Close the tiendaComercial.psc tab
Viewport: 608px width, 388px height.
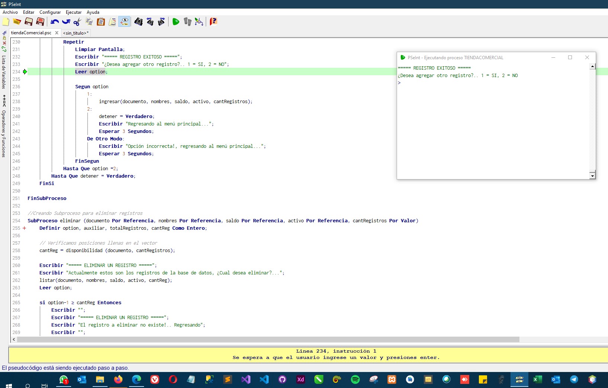coord(57,33)
